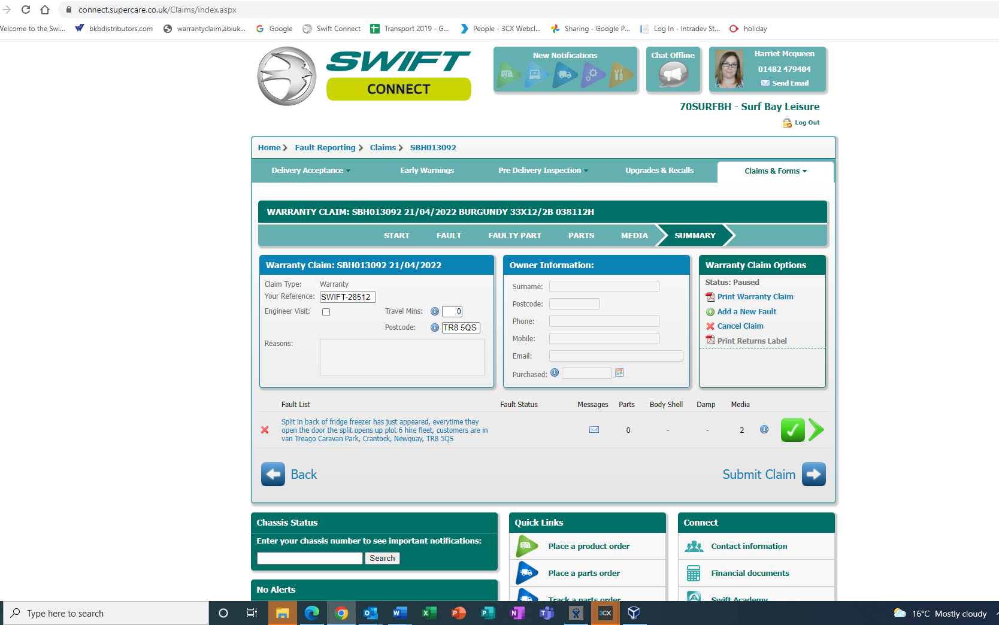Open the Claims & Forms dropdown
The height and width of the screenshot is (625, 999).
click(776, 171)
